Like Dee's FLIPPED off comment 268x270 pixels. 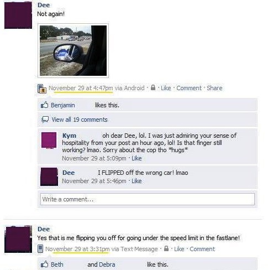click(136, 181)
